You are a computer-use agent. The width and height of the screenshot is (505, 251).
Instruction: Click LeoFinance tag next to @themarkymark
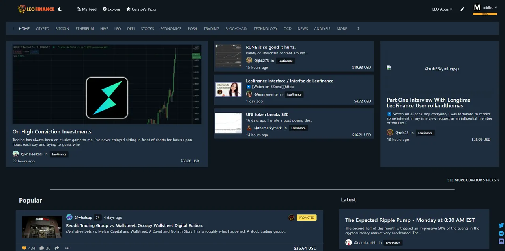click(298, 128)
